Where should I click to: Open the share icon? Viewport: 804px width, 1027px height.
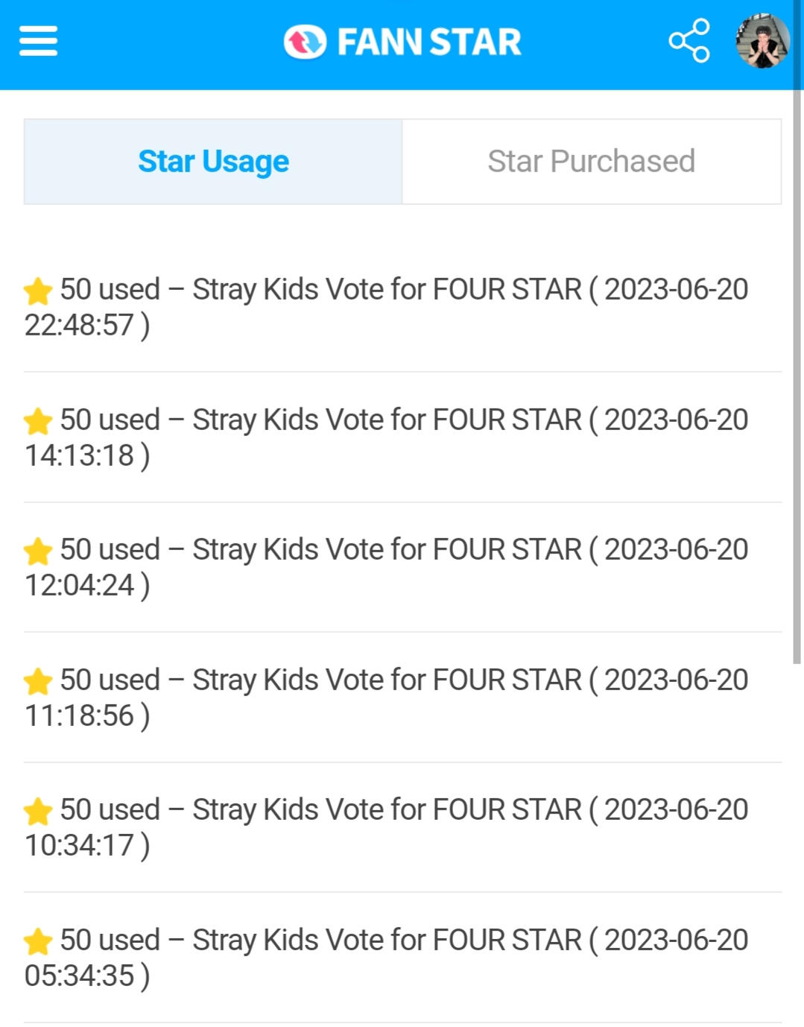coord(689,41)
